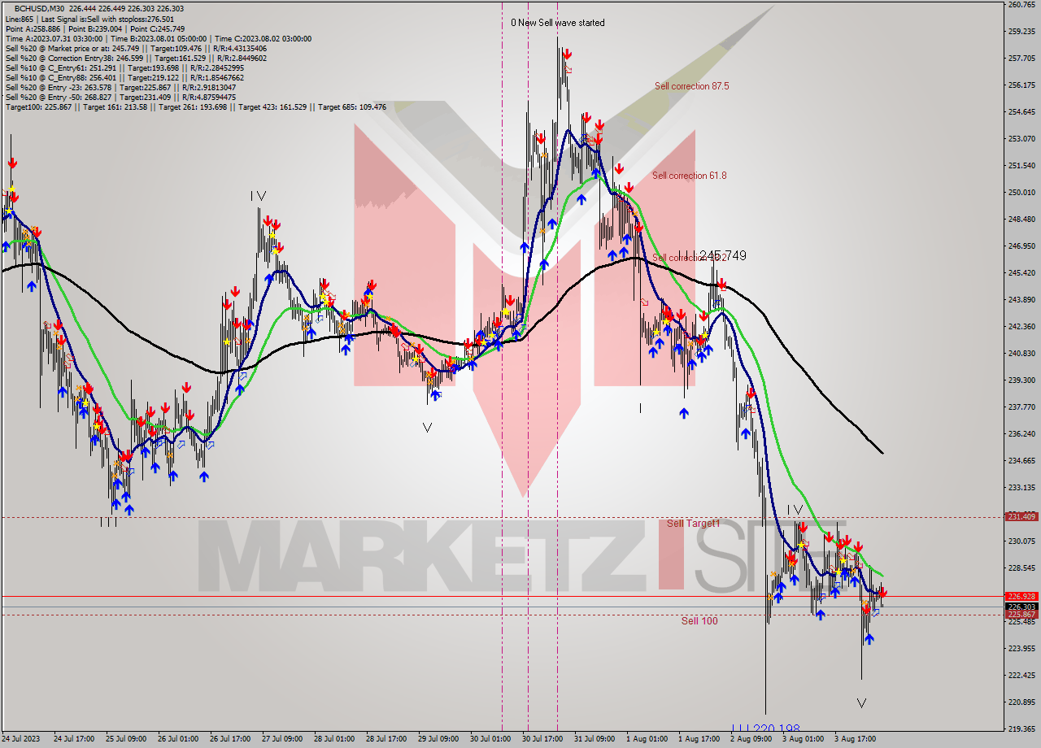The width and height of the screenshot is (1041, 748).
Task: Click the 237.770 price axis value
Action: pos(1021,407)
